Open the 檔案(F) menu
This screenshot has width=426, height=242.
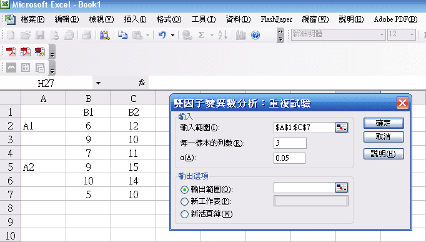tap(32, 19)
